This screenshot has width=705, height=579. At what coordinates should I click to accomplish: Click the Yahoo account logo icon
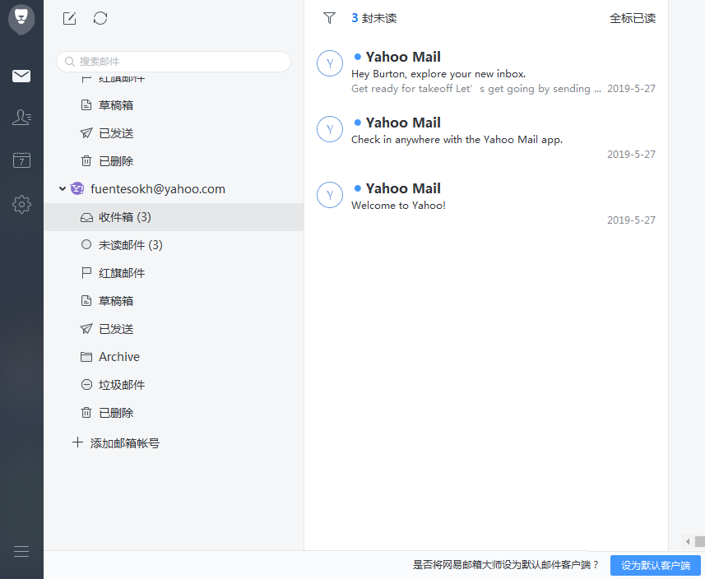click(77, 189)
